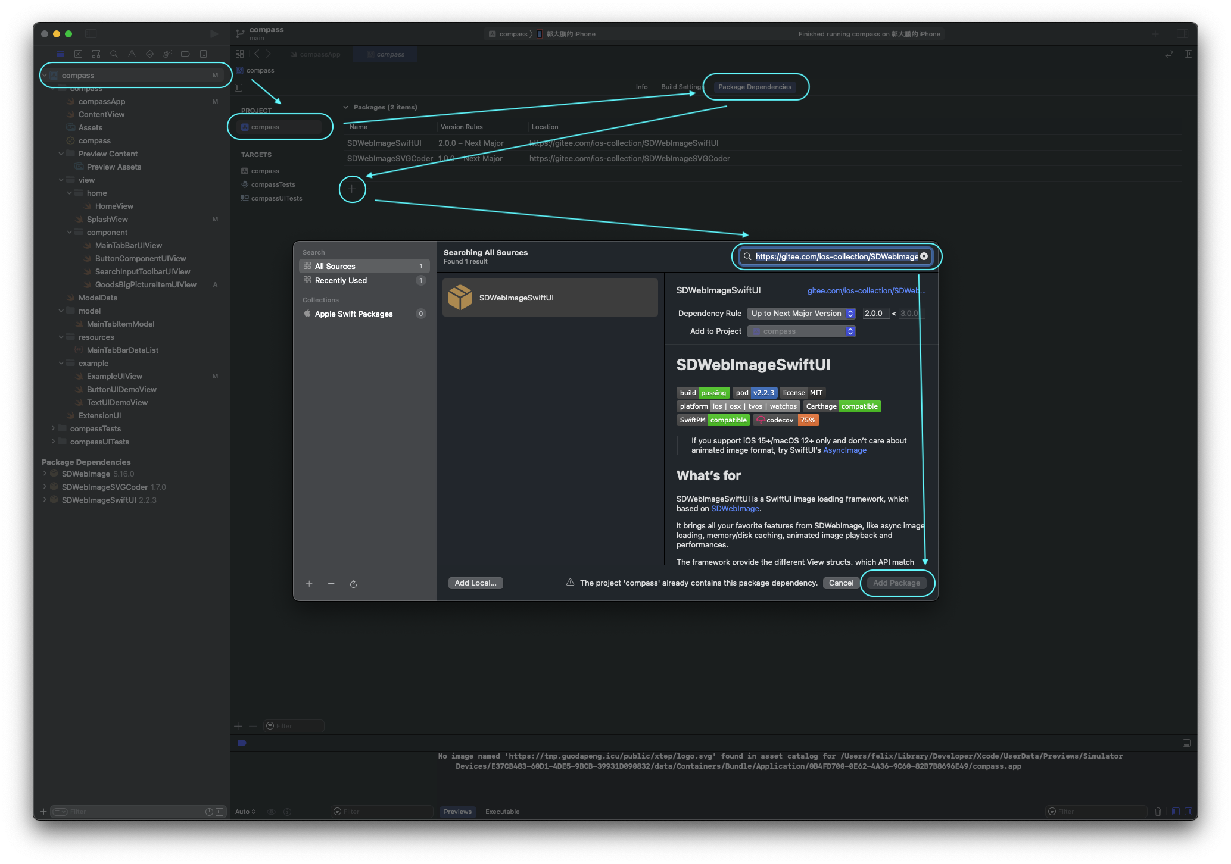Go forward with the editor forward arrow

pyautogui.click(x=268, y=54)
